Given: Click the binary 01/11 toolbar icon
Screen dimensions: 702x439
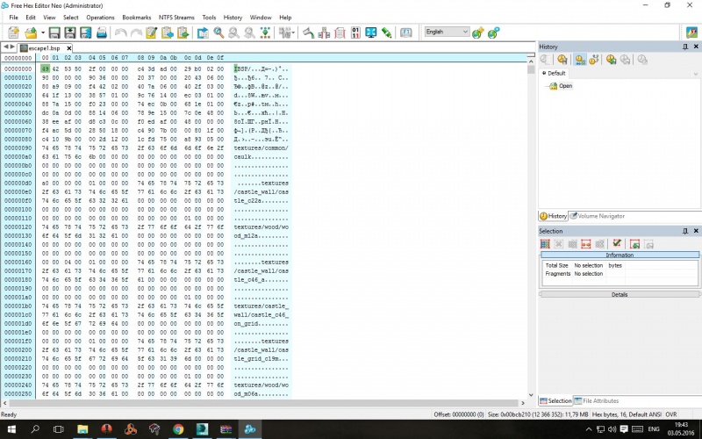Looking at the screenshot, I should coord(355,32).
